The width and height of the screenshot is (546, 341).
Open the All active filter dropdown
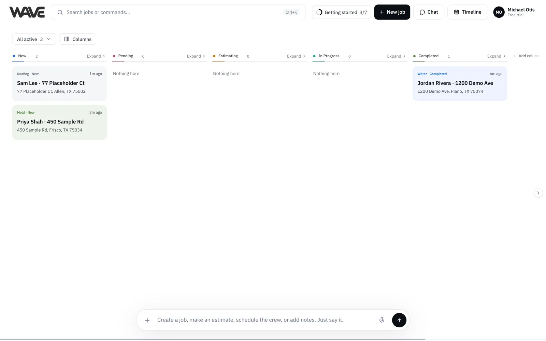pos(34,39)
